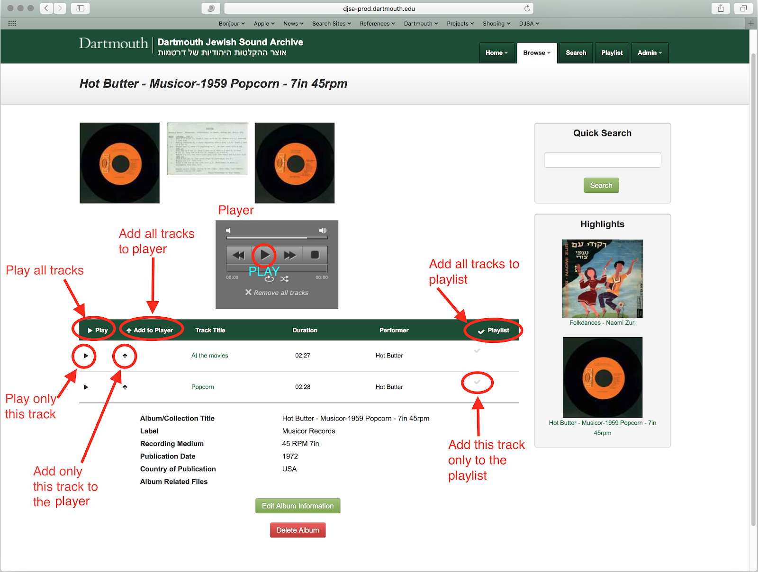Click the Dartmouth logo in the header
The image size is (758, 572).
pyautogui.click(x=114, y=44)
